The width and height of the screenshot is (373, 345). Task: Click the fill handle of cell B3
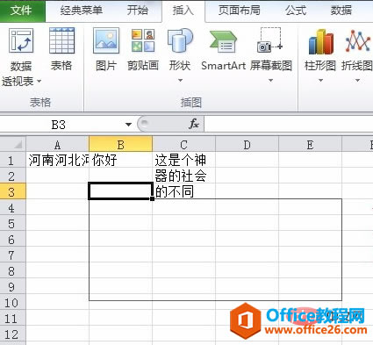pyautogui.click(x=152, y=199)
